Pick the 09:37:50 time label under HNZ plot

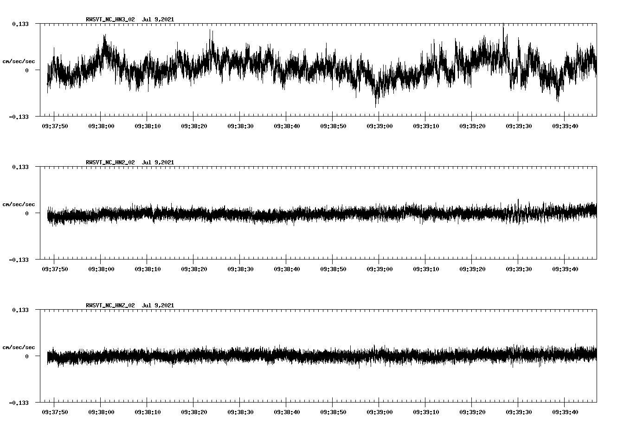point(55,412)
